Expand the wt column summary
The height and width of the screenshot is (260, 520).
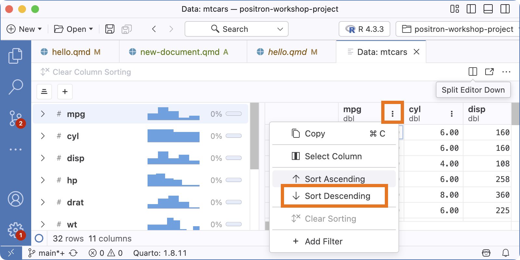point(43,224)
